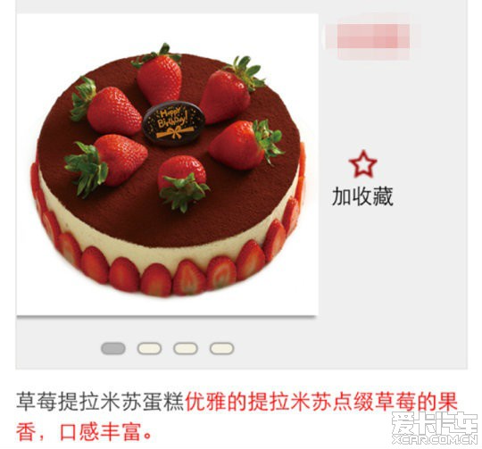
Task: Tap the 加收藏 label
Action: coord(362,196)
